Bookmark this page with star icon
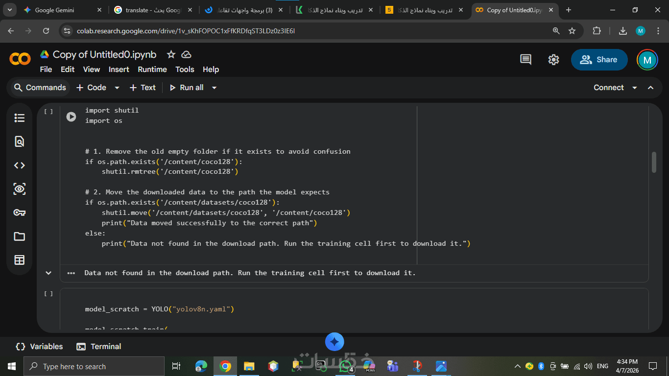Image resolution: width=669 pixels, height=376 pixels. [x=572, y=31]
